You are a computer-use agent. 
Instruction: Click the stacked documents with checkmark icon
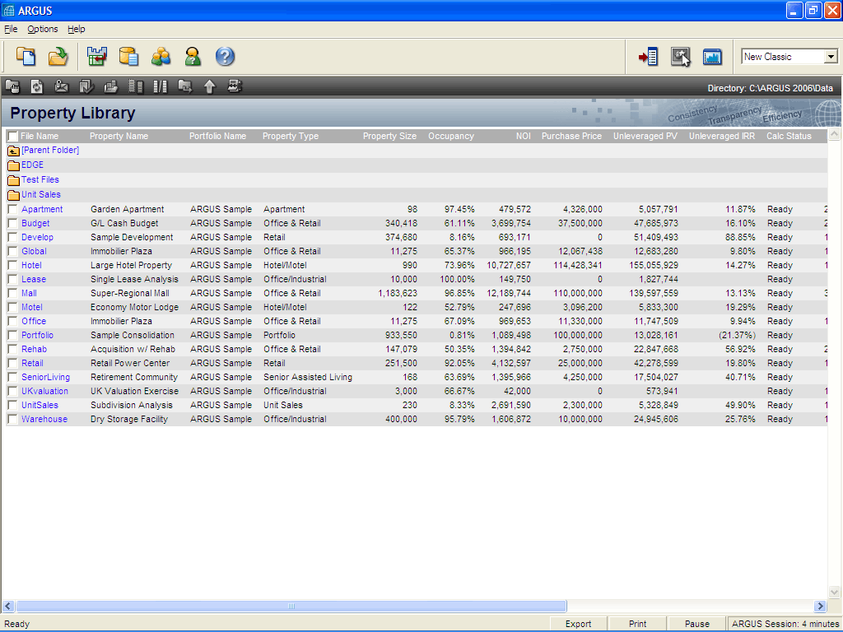click(86, 86)
